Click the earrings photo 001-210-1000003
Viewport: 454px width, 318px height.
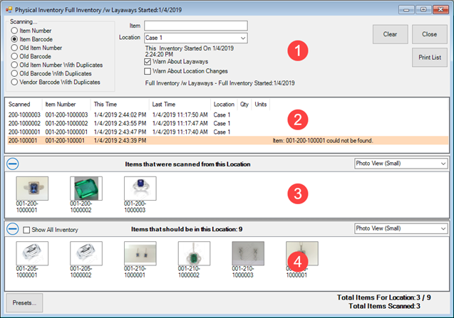(248, 253)
